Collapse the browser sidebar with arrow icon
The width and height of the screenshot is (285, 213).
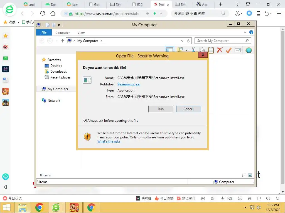pos(6,187)
